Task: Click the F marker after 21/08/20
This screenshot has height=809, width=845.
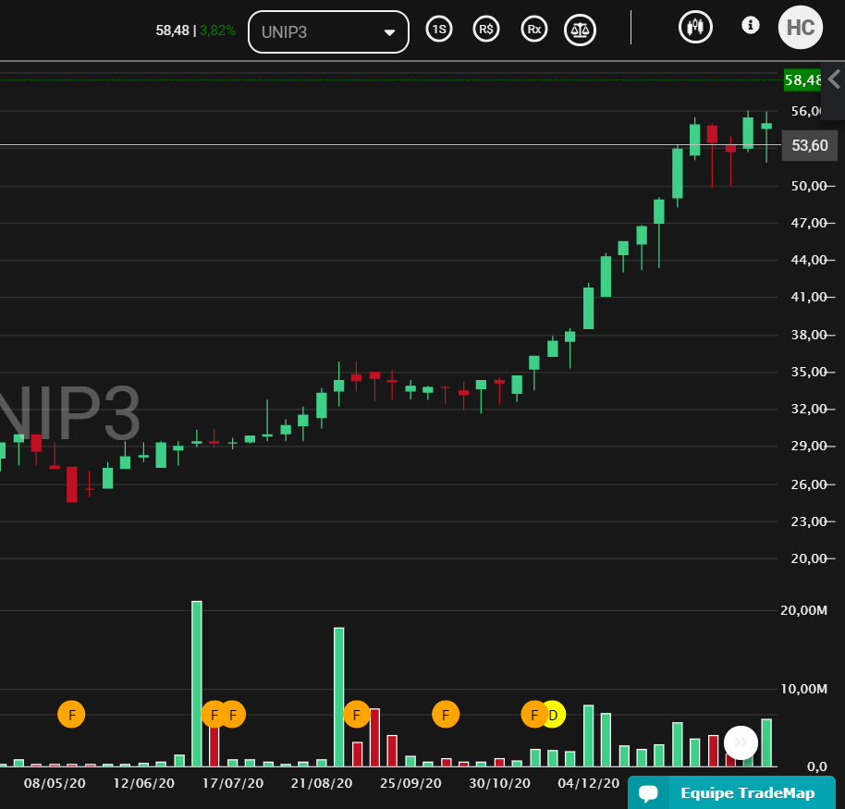Action: [x=356, y=715]
